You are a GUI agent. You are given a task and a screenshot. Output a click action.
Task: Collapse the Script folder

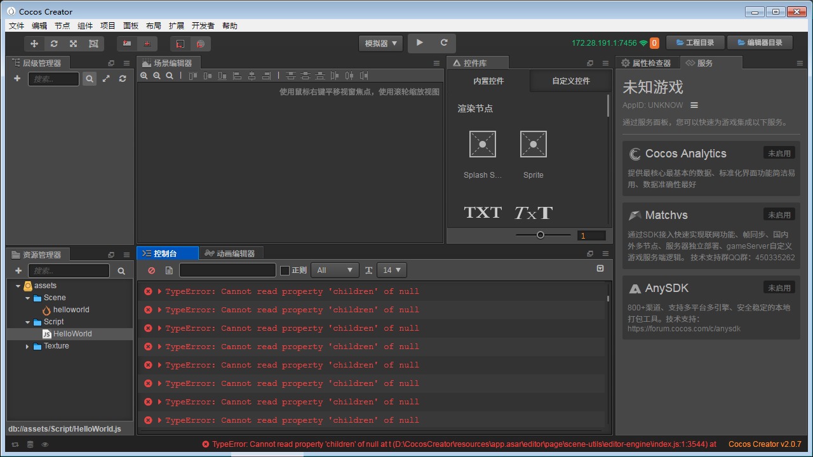[x=27, y=322]
